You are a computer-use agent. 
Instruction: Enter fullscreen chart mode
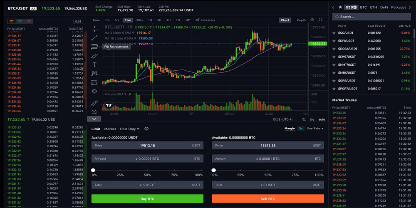click(x=321, y=20)
